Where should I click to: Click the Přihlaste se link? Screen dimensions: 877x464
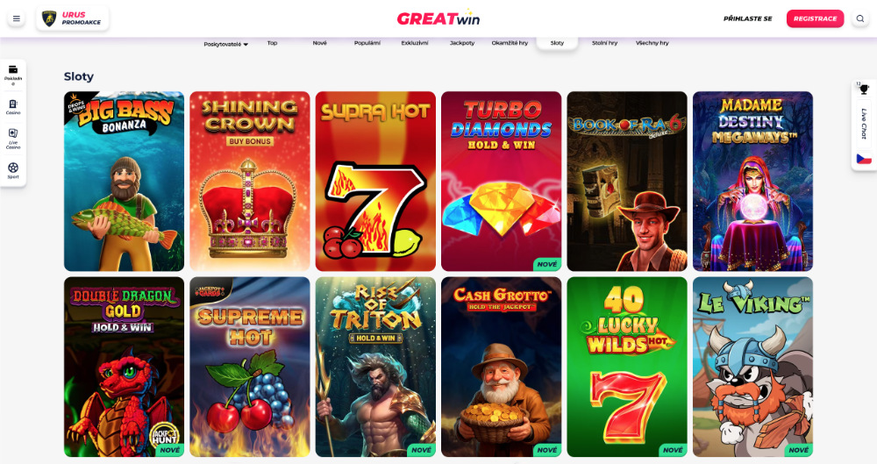(747, 18)
